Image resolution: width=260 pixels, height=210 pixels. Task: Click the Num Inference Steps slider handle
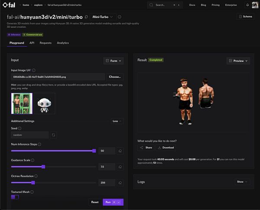[94, 151]
